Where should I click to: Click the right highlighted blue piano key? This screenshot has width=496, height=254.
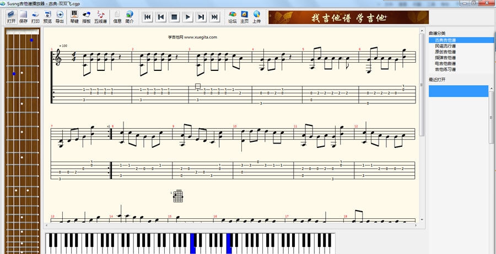pyautogui.click(x=229, y=243)
